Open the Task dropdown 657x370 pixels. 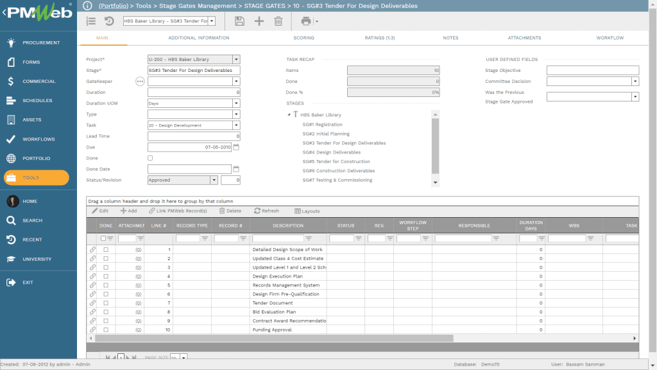(236, 125)
